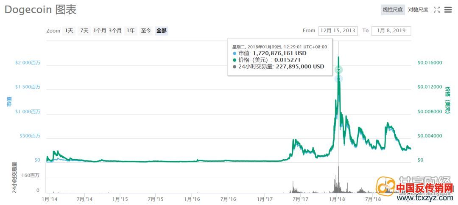Click the $0.016000 price axis label

[430, 62]
